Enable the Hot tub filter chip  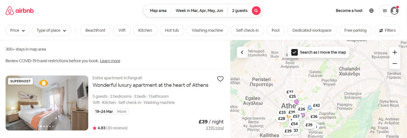(x=172, y=30)
